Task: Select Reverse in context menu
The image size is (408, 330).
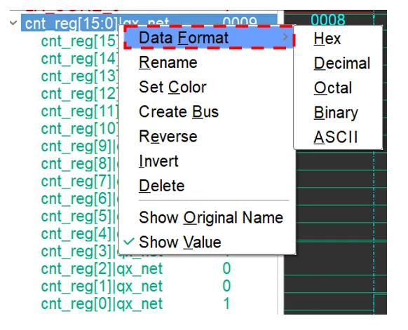Action: [168, 136]
